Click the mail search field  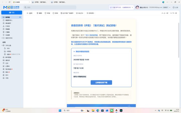50,7
